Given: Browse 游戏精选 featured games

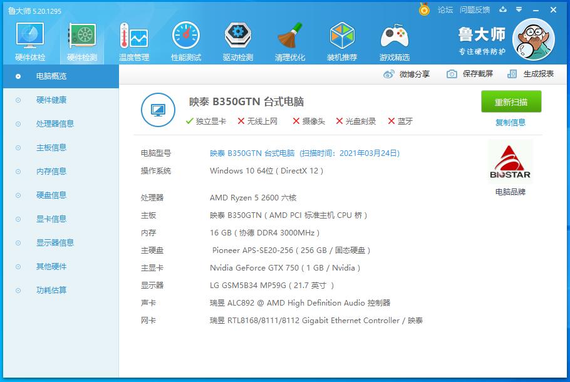Looking at the screenshot, I should tap(394, 39).
